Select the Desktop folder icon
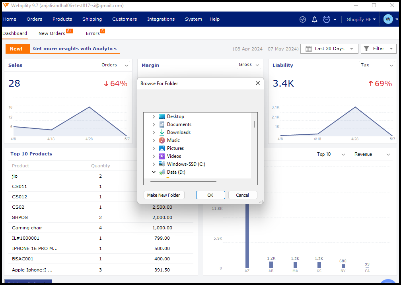Screen dimensions: 401x285 point(162,116)
